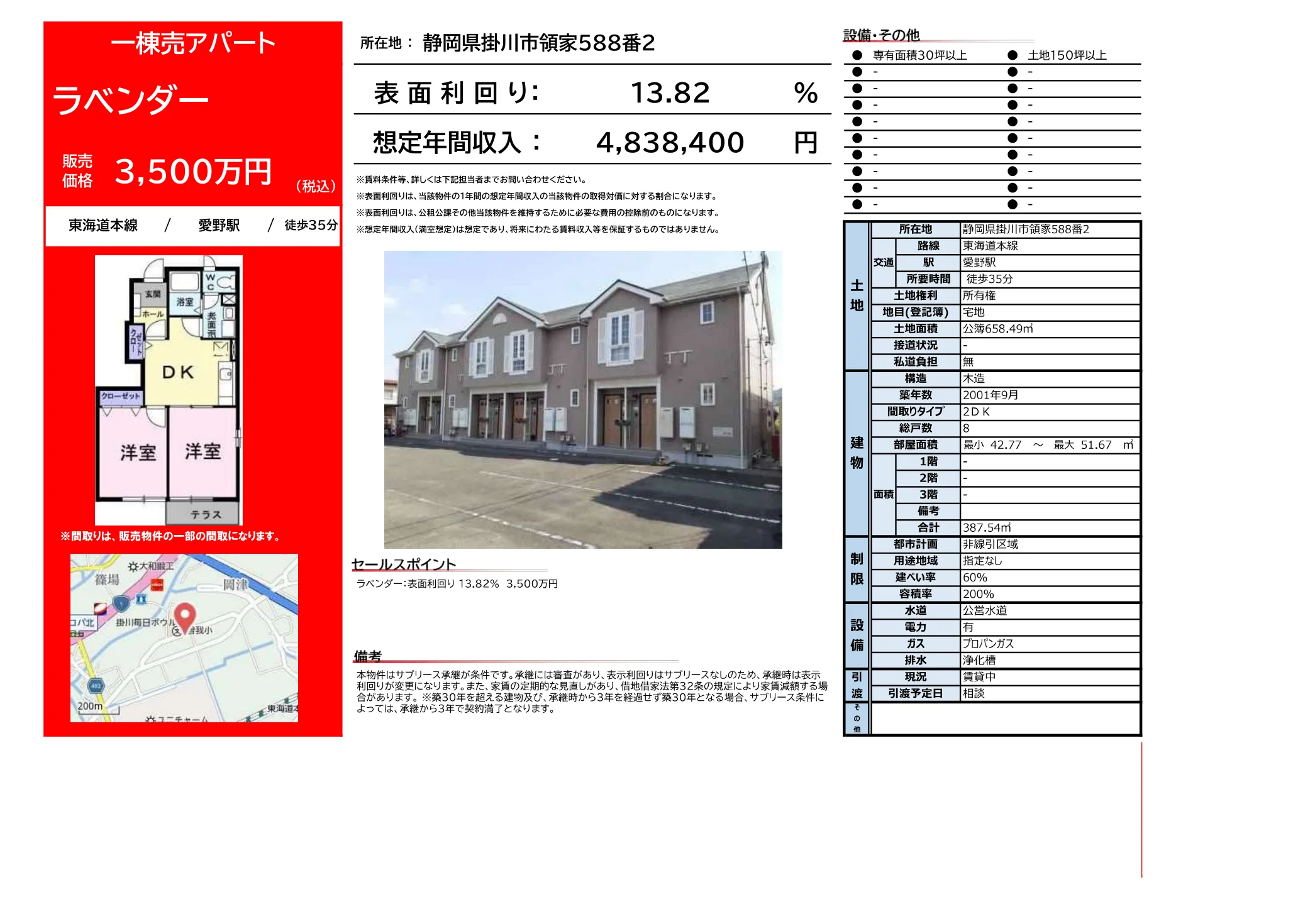Click the 掛川毎日ボウル label on the map

(x=145, y=623)
